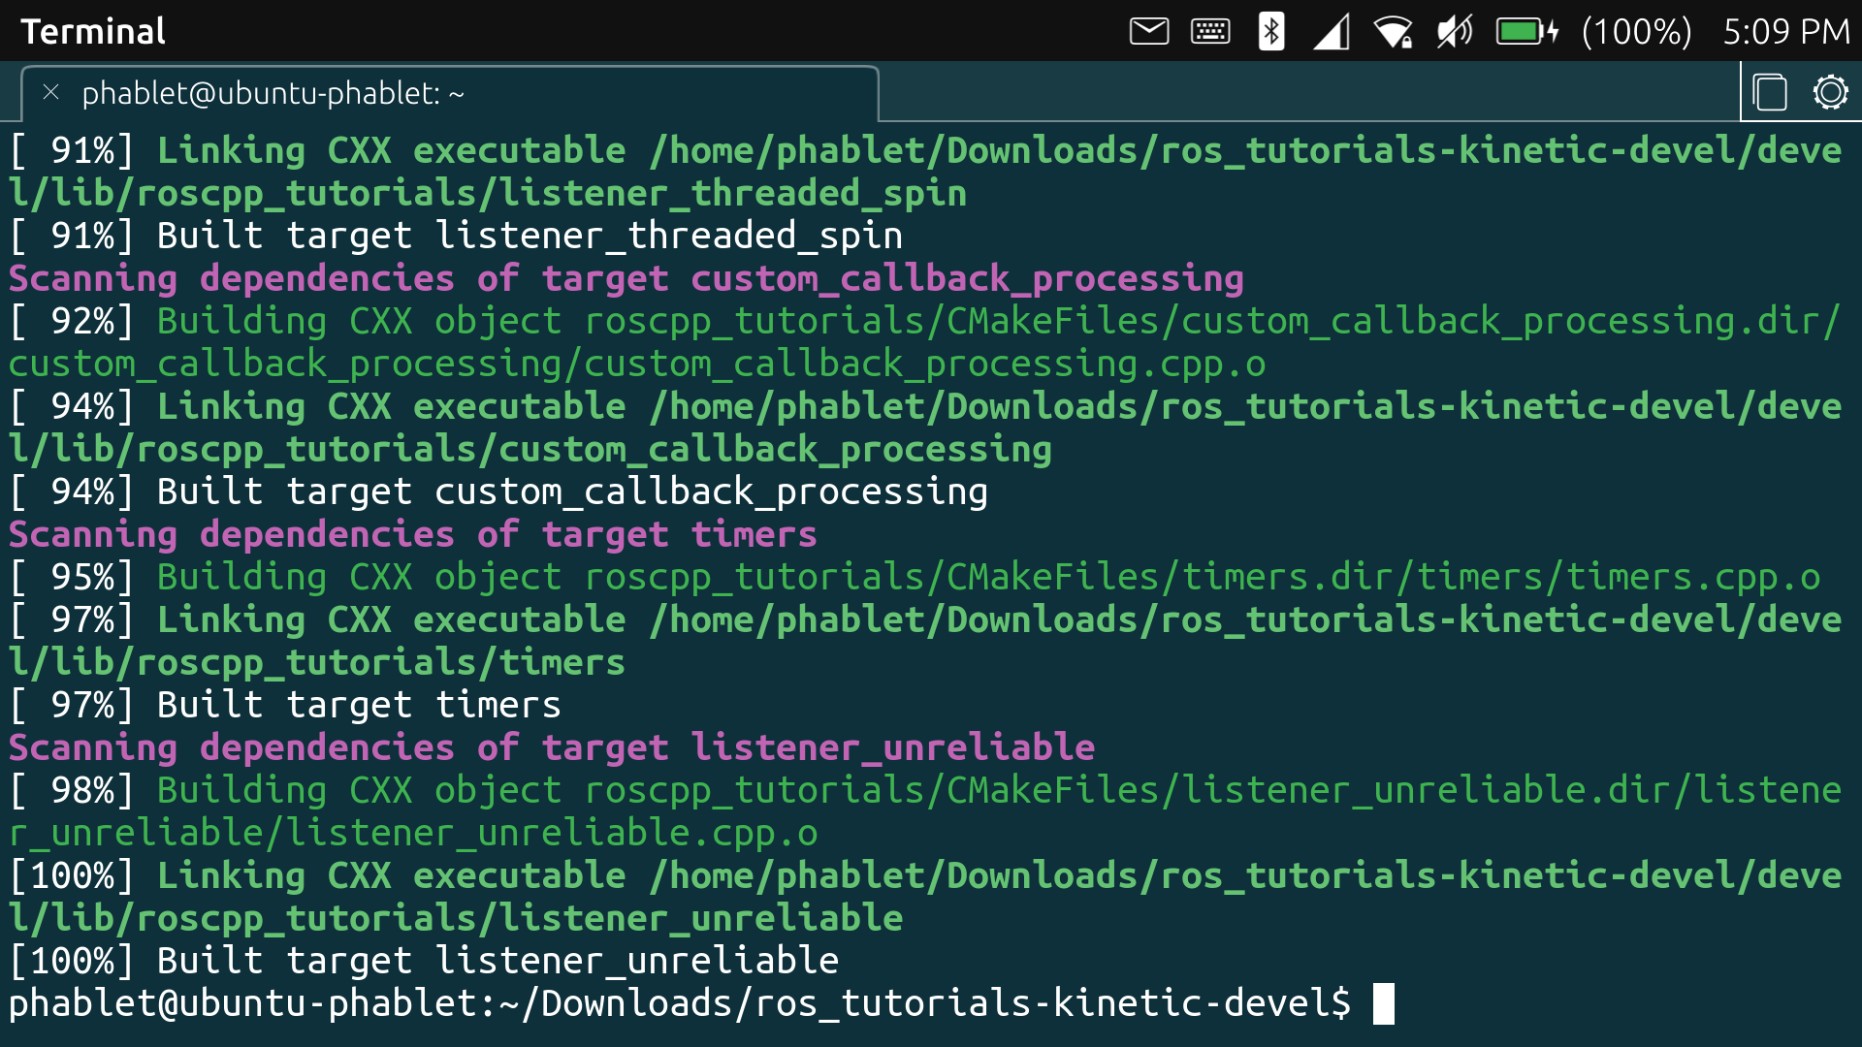Click the Terminal title in top bar

click(93, 31)
